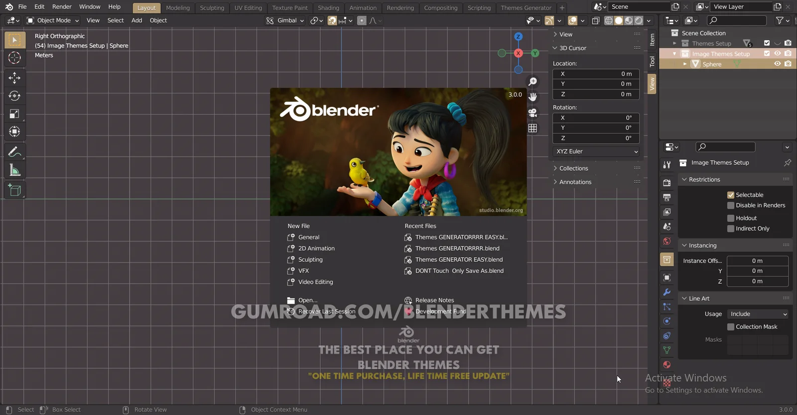Viewport: 797px width, 415px height.
Task: Uncheck the Selectable checkbox
Action: coord(731,195)
